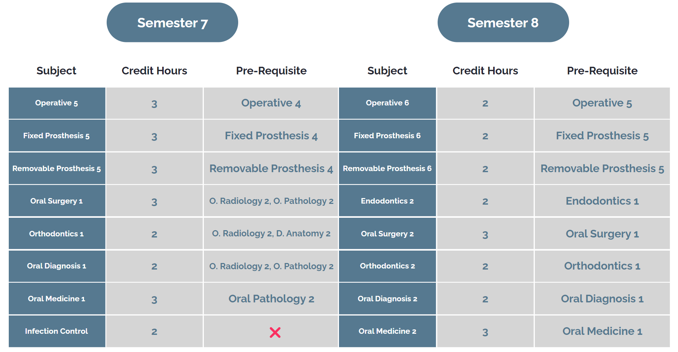The height and width of the screenshot is (352, 678).
Task: Click the Oral Pathology 2 pre-requisite
Action: 271,299
